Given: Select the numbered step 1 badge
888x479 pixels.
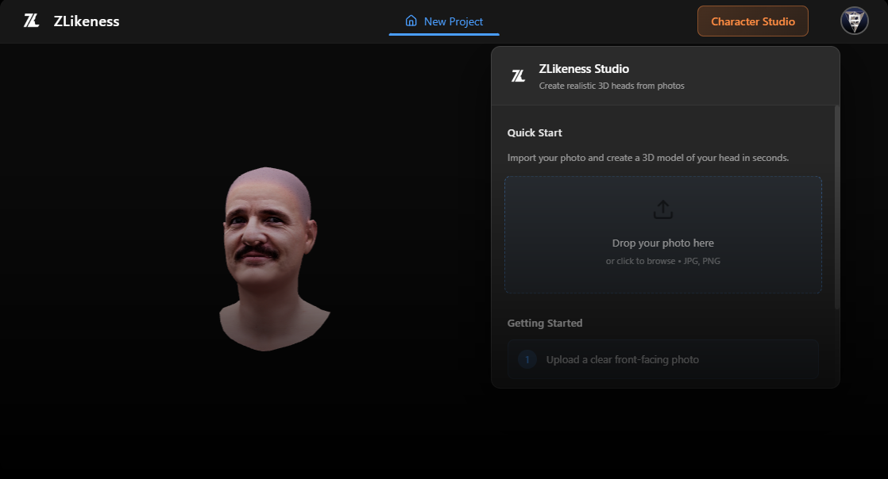Looking at the screenshot, I should (x=527, y=359).
